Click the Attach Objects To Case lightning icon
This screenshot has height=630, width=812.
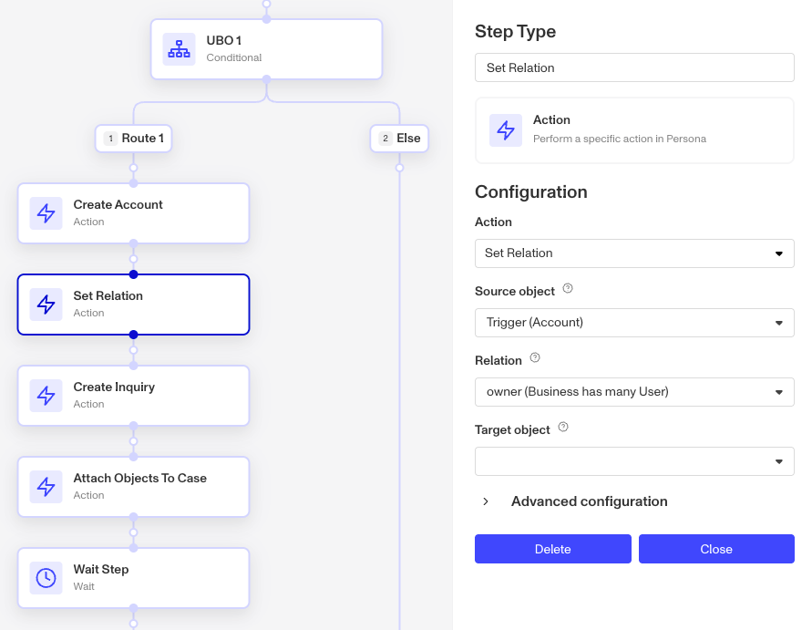point(46,487)
